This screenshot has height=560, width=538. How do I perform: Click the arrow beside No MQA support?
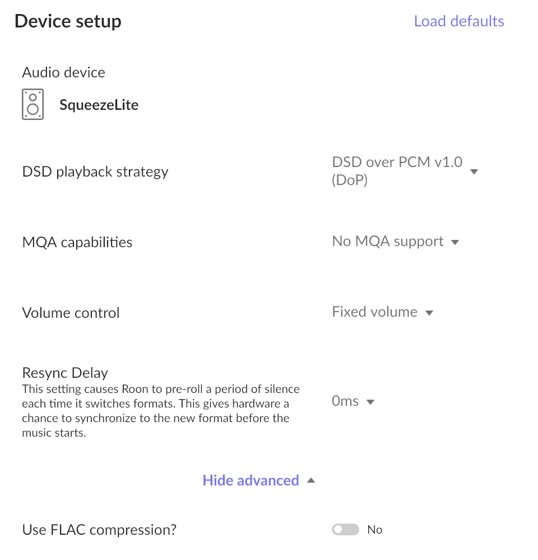point(455,243)
